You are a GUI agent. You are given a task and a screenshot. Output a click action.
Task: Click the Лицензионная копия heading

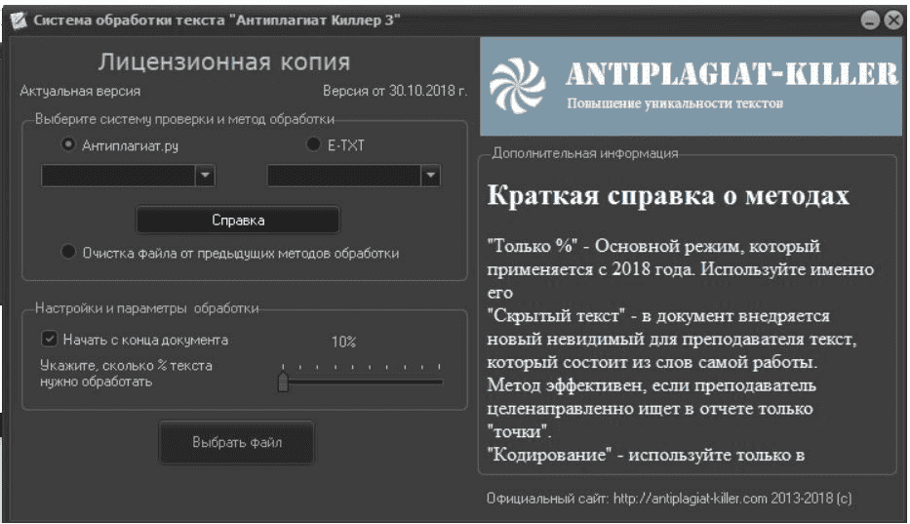point(224,61)
